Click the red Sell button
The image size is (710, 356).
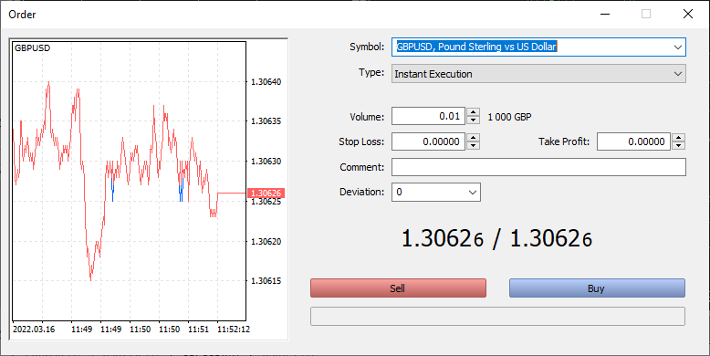coord(398,288)
